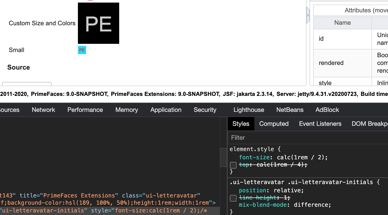Open the Memory panel
The image size is (388, 215).
127,110
